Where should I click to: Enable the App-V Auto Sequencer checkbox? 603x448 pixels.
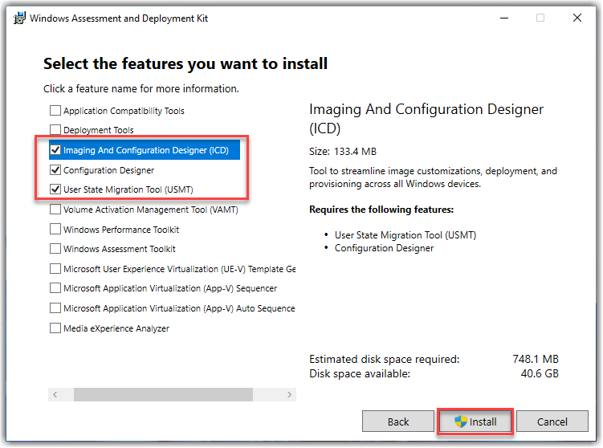click(55, 308)
